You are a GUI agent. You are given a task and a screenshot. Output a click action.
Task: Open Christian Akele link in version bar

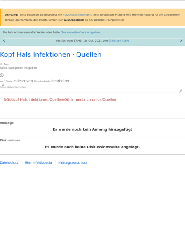tap(119, 41)
